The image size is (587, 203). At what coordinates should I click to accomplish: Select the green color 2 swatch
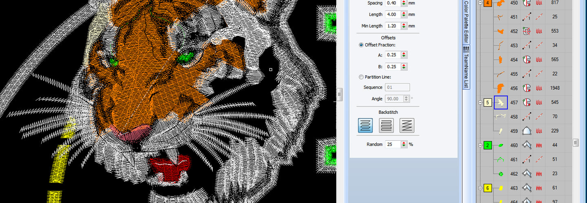[x=488, y=145]
